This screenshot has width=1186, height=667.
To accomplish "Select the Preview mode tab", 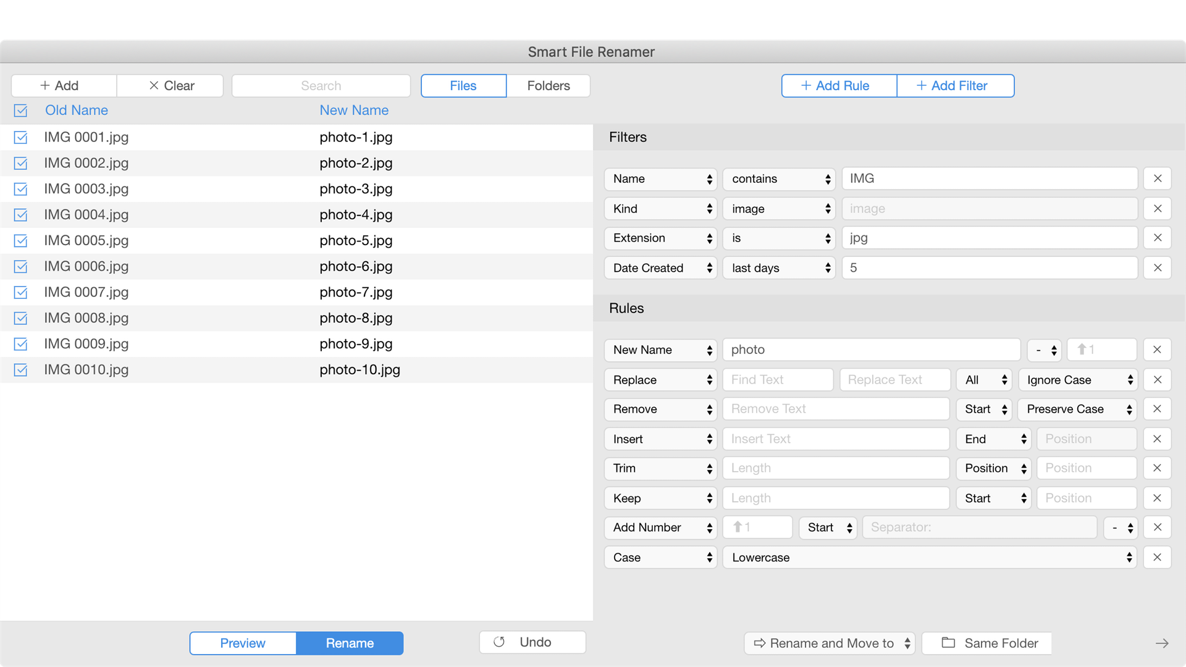I will click(243, 643).
